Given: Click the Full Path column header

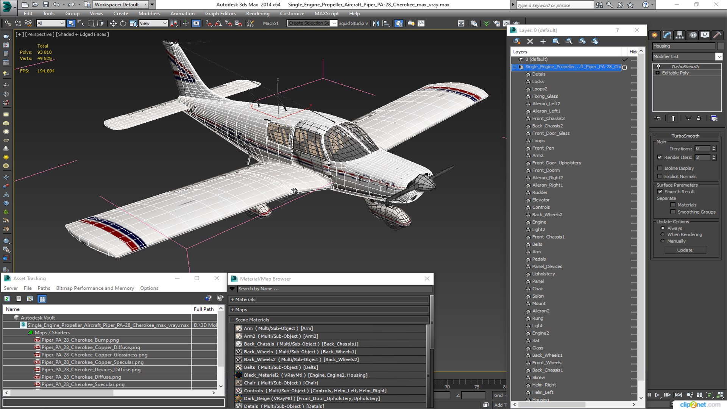Looking at the screenshot, I should pos(204,309).
